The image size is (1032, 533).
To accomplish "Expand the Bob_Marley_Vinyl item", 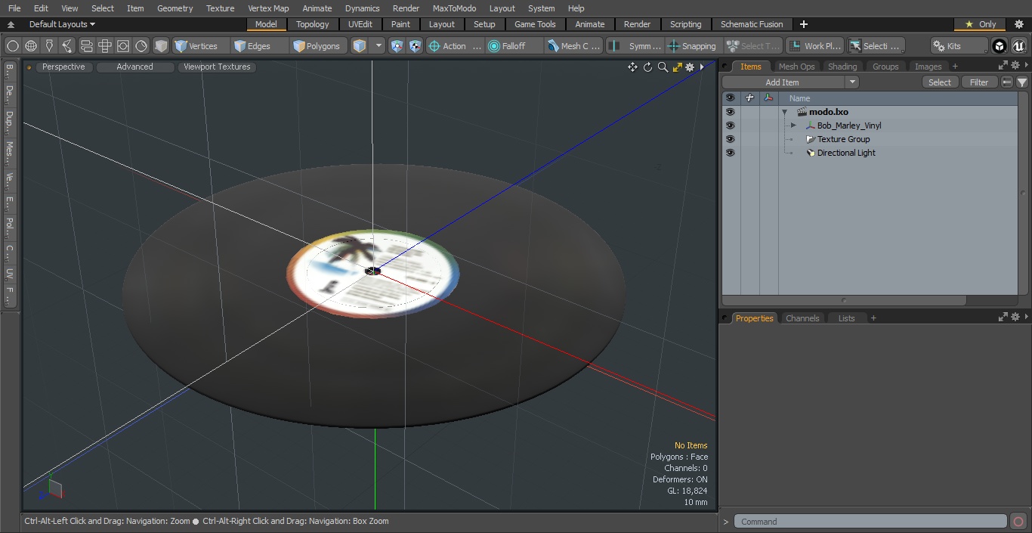I will (793, 126).
